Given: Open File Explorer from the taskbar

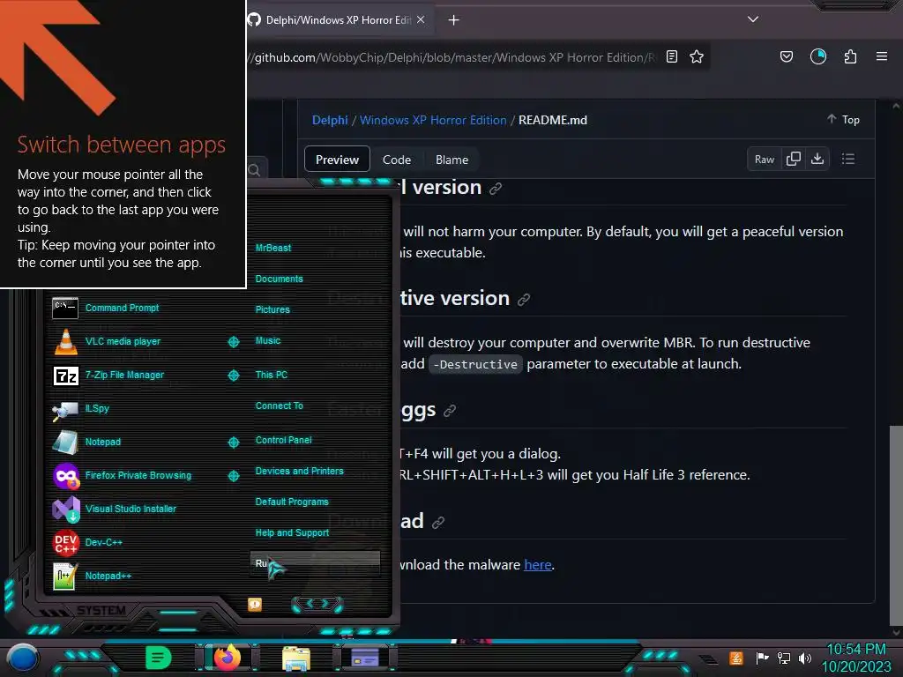Looking at the screenshot, I should (296, 658).
